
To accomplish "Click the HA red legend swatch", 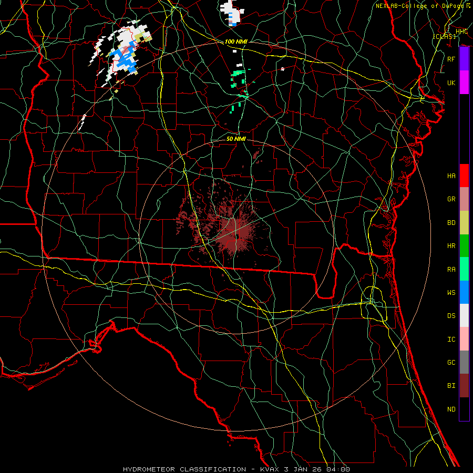I will [464, 176].
